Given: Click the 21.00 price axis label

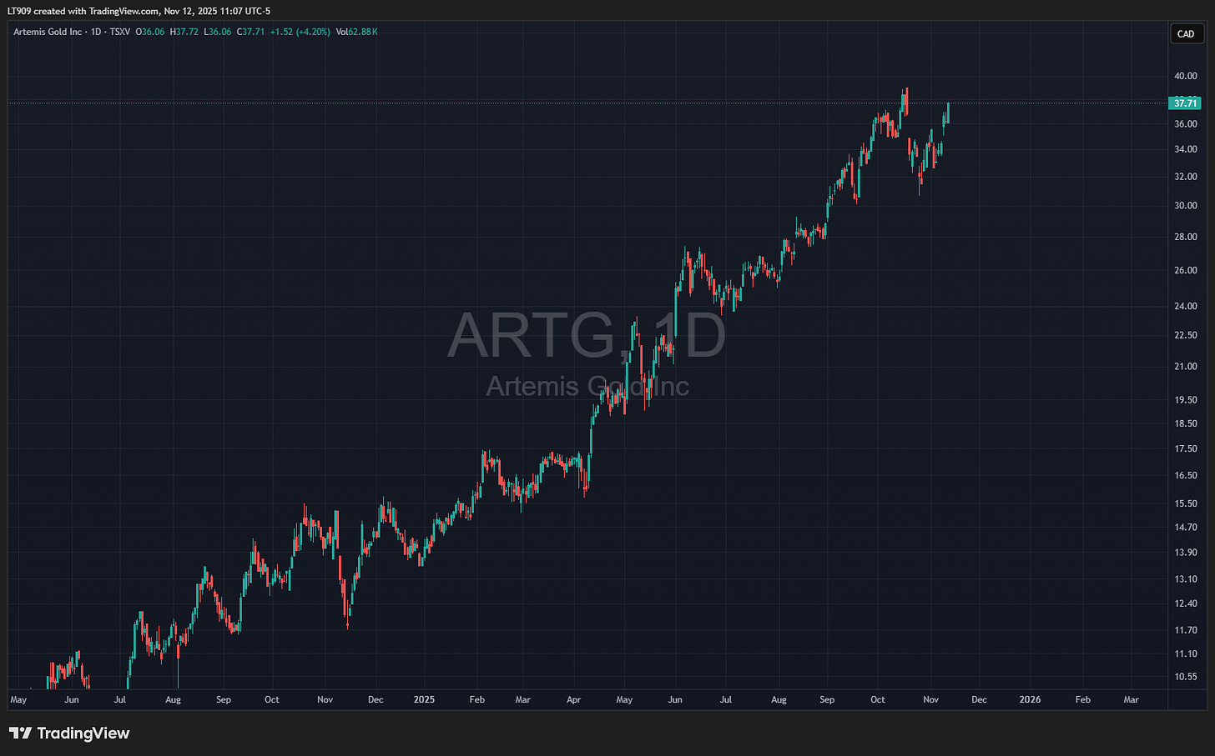Looking at the screenshot, I should 1185,367.
